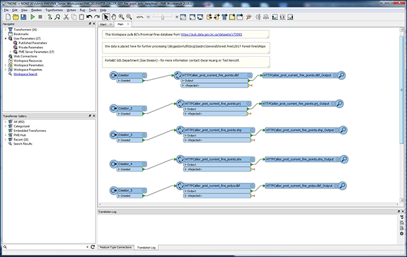Open the Readers menu
407x257 pixels.
[x=36, y=10]
